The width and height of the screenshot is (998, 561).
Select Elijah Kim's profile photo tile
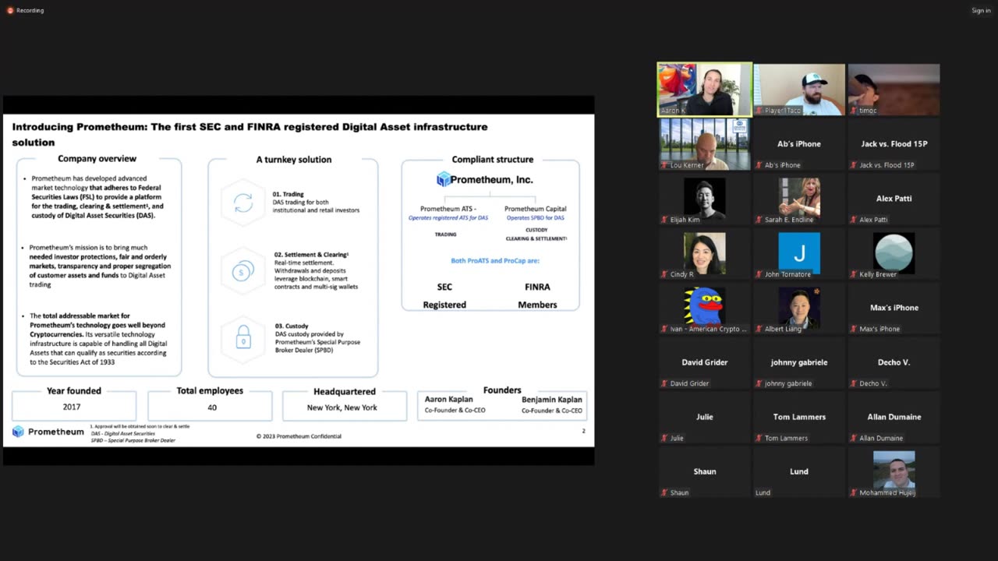pos(705,199)
